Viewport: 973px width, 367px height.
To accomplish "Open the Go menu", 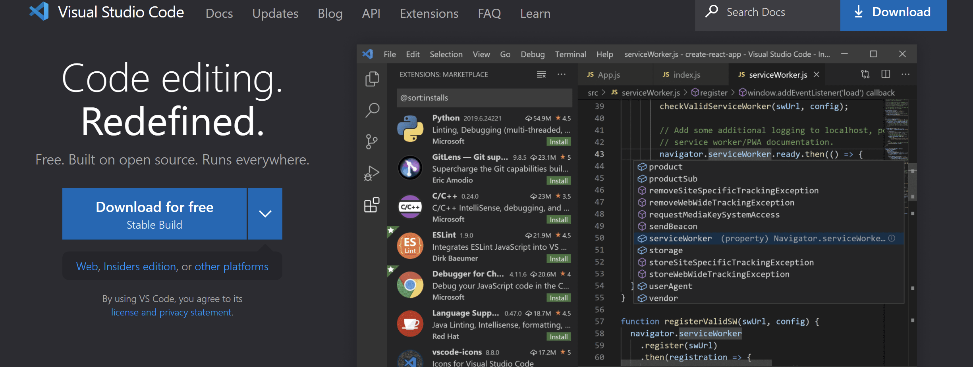I will coord(505,54).
